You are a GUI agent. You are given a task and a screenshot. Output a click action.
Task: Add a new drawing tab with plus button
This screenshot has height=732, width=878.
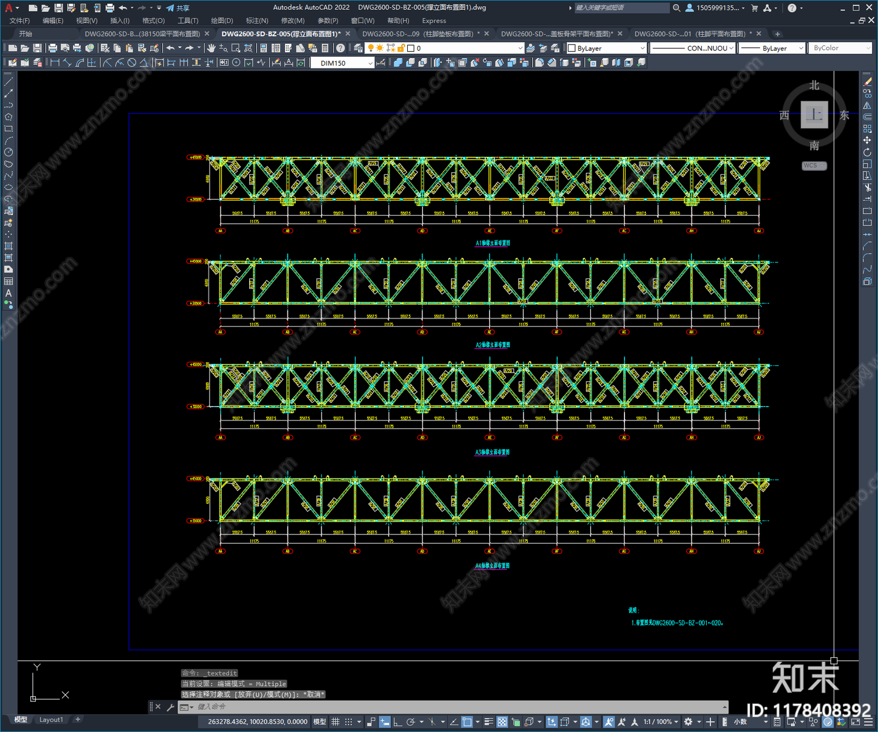[x=777, y=34]
